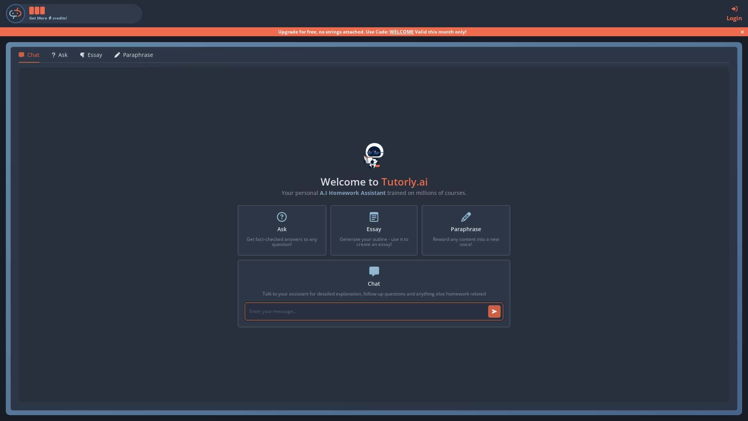Click the orange credits progress indicator

(37, 11)
